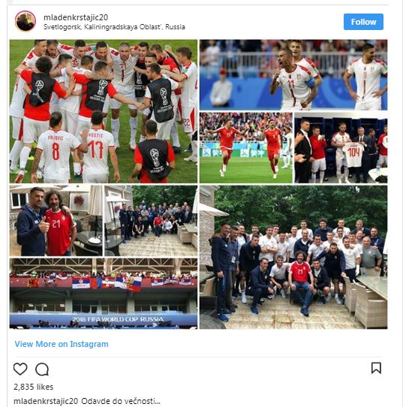
Task: Expand the caption 'Odavde do večnosti...'
Action: [121, 401]
